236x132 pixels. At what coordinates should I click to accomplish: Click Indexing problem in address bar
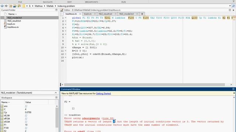point(66,6)
